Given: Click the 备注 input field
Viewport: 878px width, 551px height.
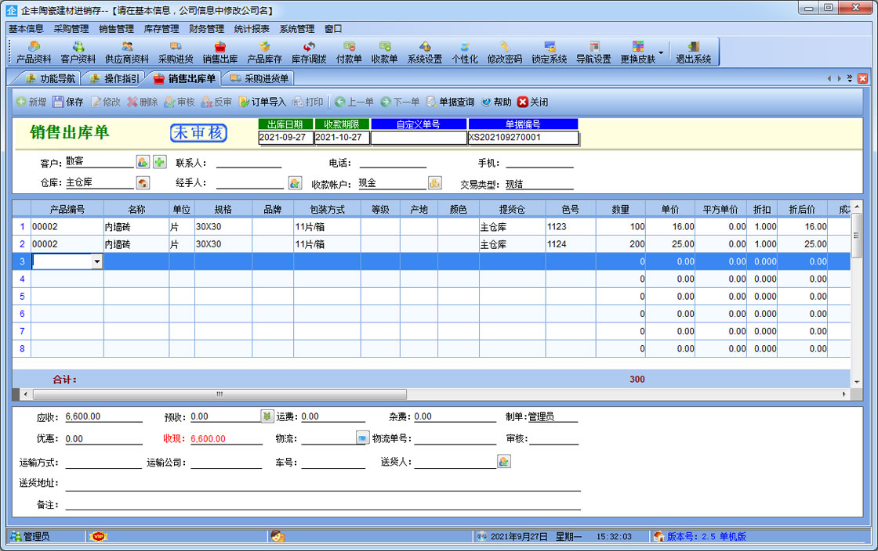Looking at the screenshot, I should [x=322, y=505].
